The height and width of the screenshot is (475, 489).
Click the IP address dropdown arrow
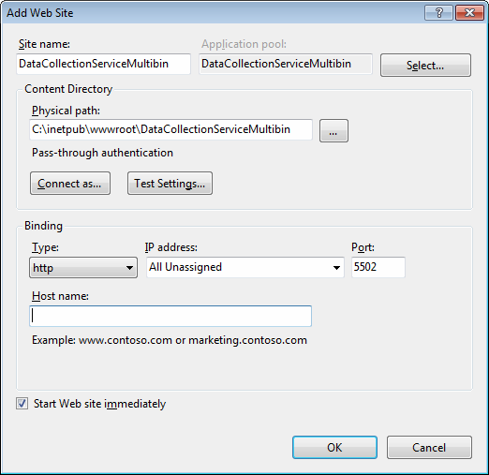[x=336, y=267]
